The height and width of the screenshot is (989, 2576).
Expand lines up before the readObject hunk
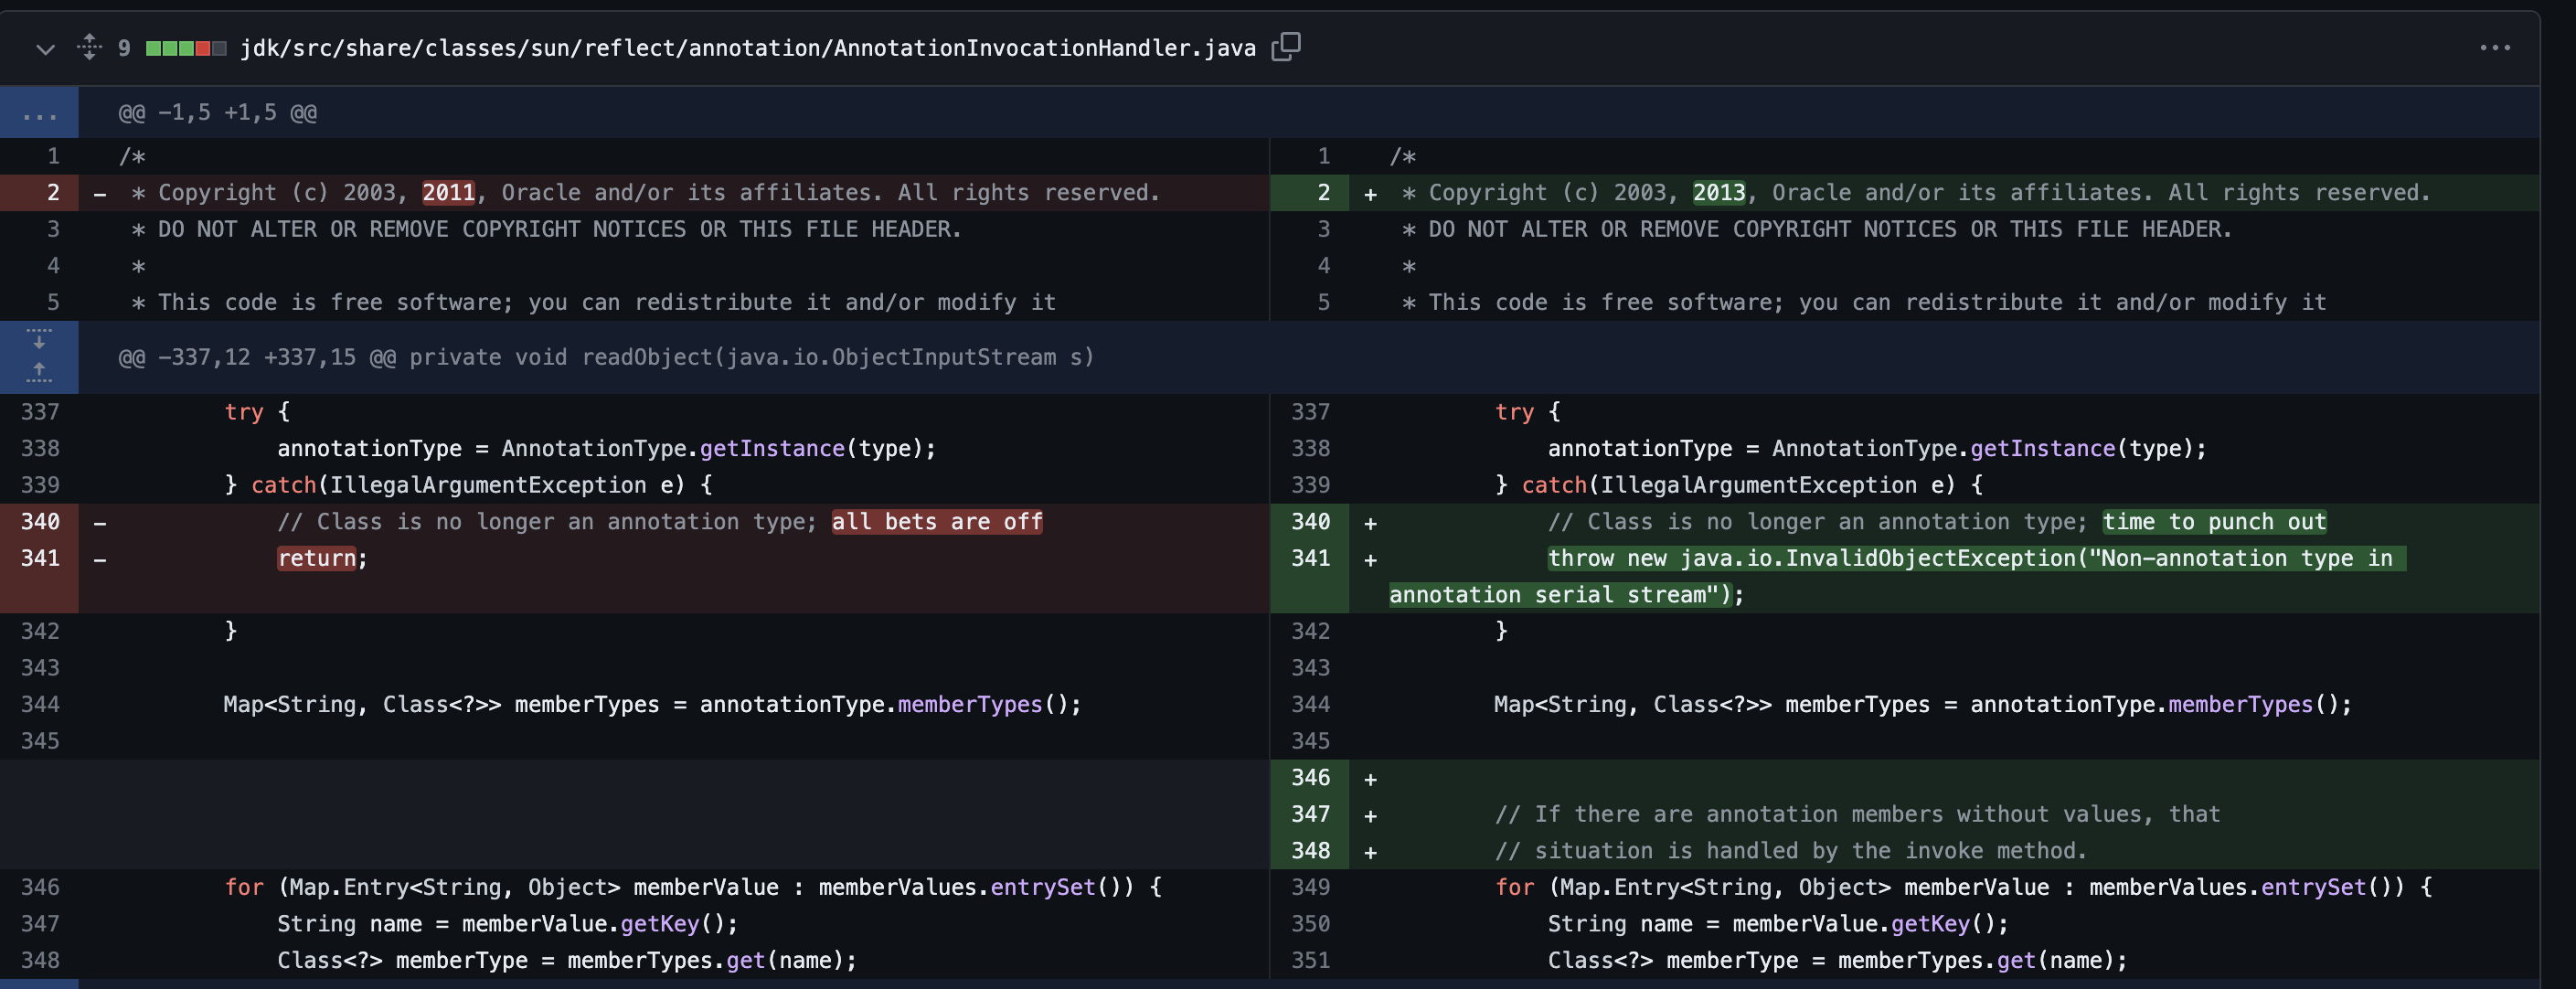pos(39,373)
